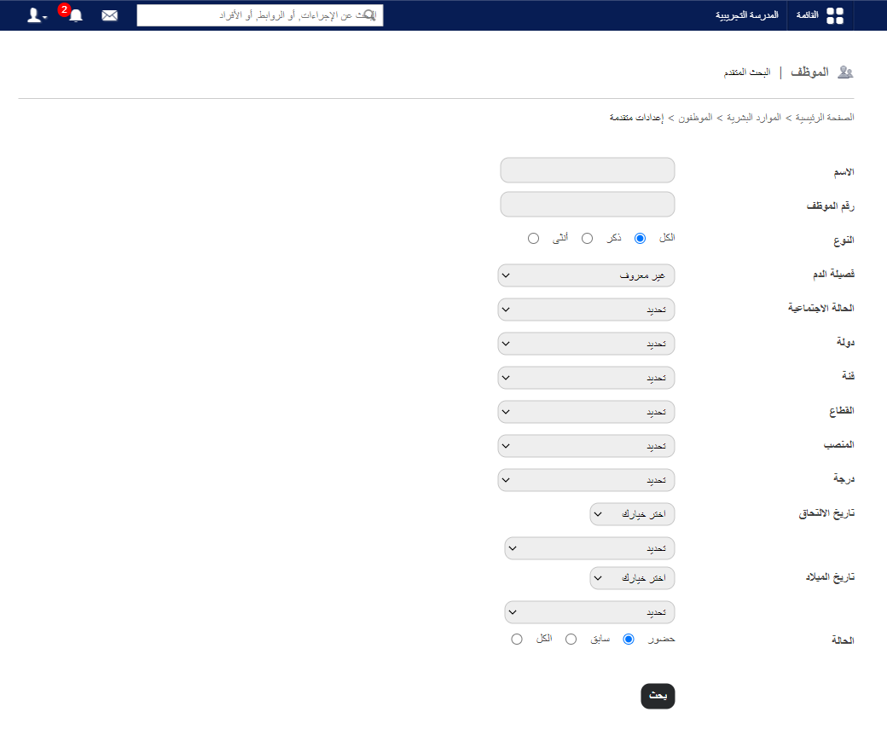Open the الحالة الاجتماعية dropdown
The width and height of the screenshot is (887, 741).
pos(586,310)
